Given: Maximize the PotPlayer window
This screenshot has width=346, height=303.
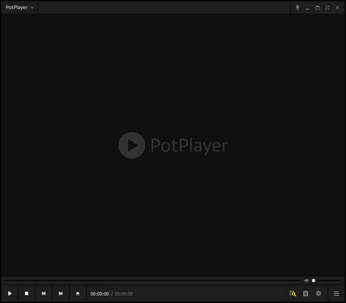Looking at the screenshot, I should coord(317,8).
